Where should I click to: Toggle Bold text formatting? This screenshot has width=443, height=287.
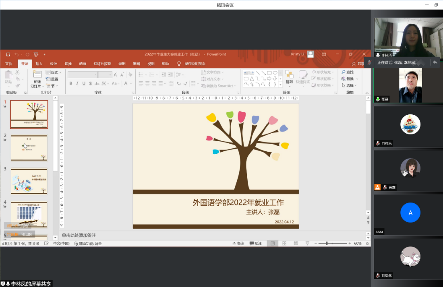coord(71,83)
